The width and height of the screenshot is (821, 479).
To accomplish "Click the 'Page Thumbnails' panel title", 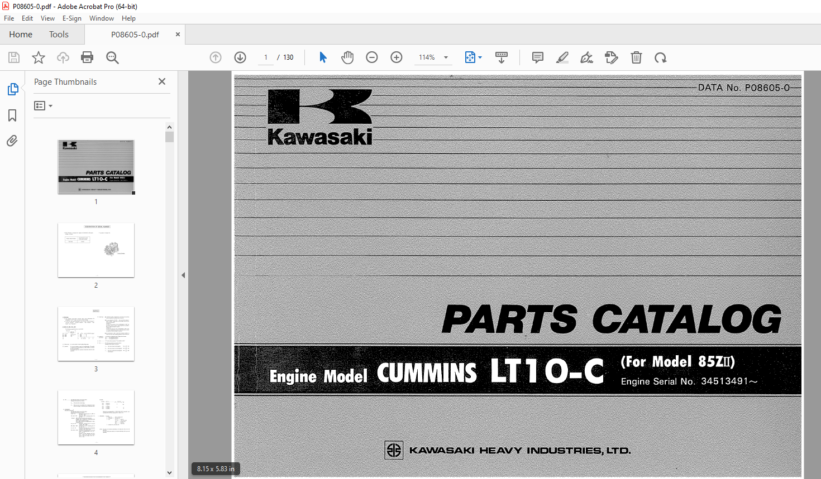I will 65,82.
